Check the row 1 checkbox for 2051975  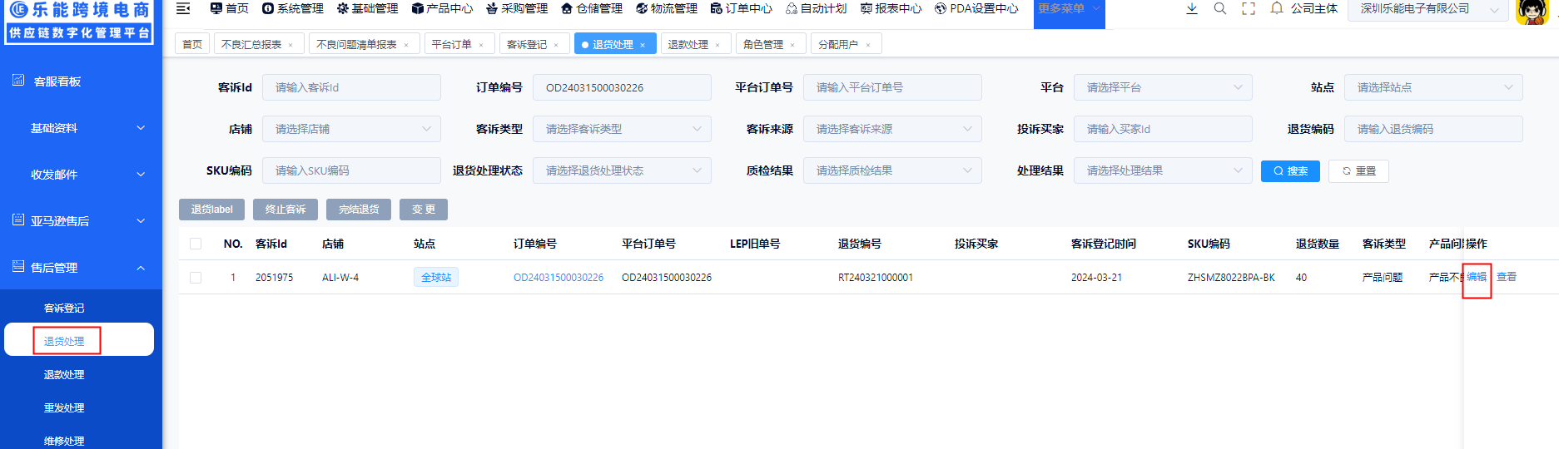196,278
